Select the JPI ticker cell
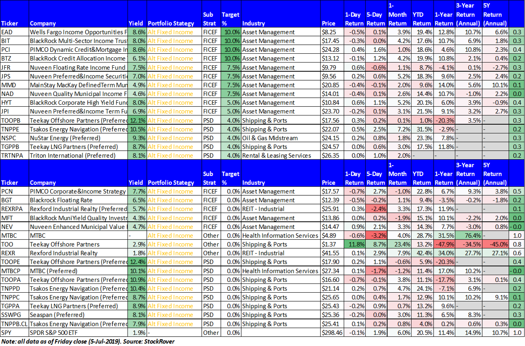525x346 pixels. point(14,111)
